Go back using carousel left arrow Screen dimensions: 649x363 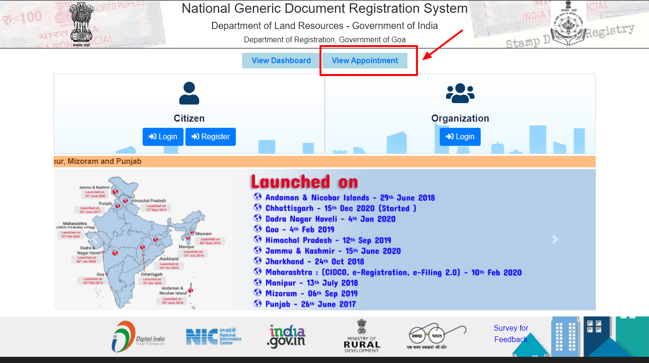click(95, 240)
